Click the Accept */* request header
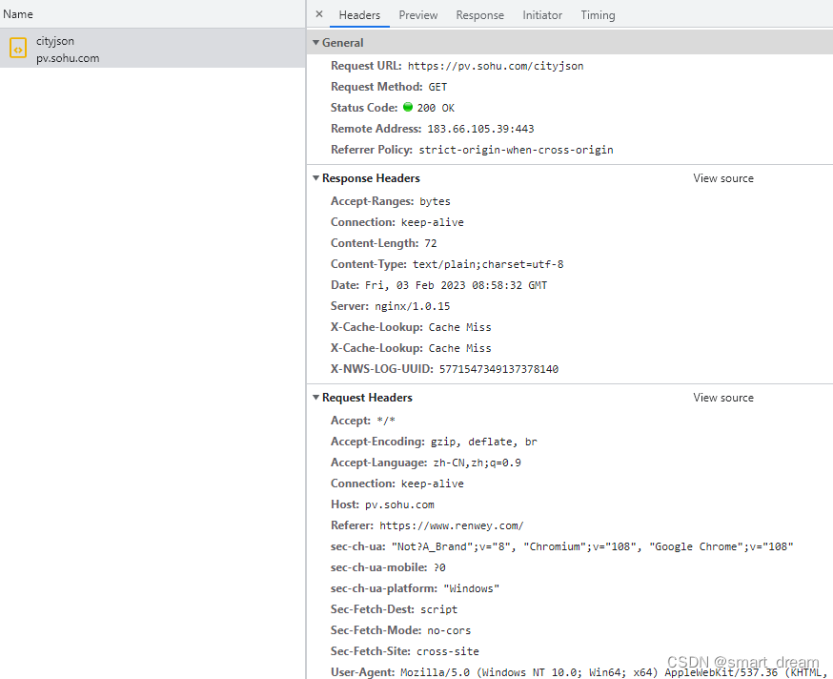833x679 pixels. (363, 421)
